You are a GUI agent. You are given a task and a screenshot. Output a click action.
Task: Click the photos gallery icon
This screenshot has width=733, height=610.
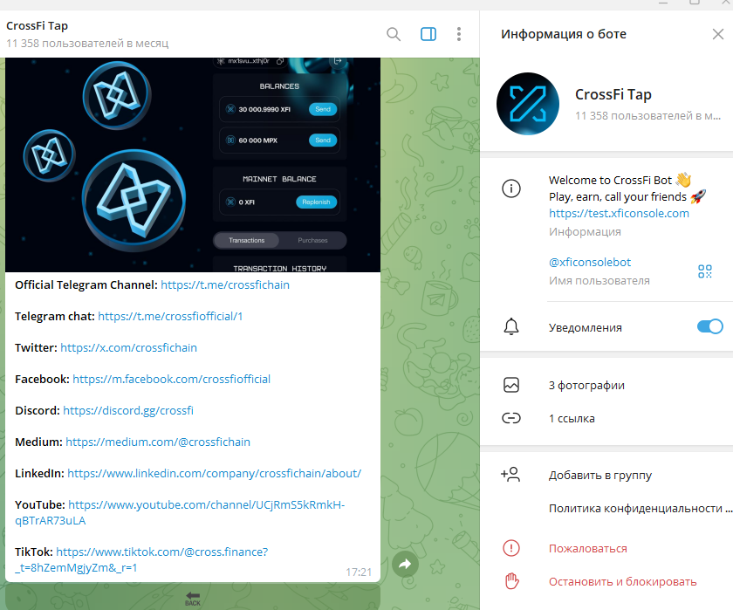[x=511, y=385]
